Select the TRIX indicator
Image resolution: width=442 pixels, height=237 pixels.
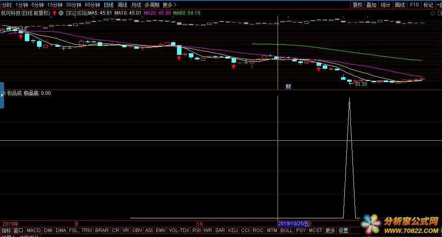(87, 230)
